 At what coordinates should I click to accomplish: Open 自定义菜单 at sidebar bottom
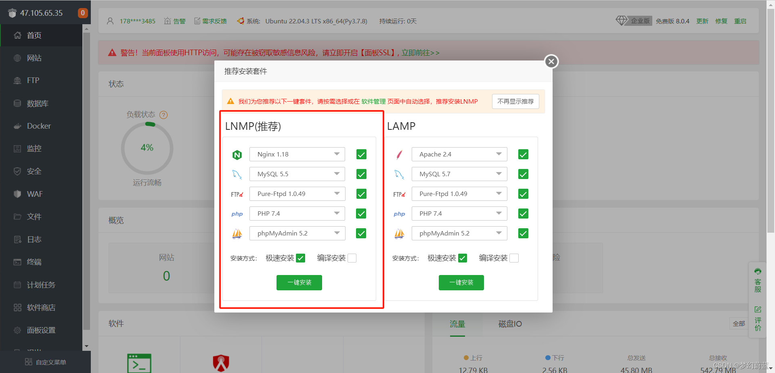point(45,362)
